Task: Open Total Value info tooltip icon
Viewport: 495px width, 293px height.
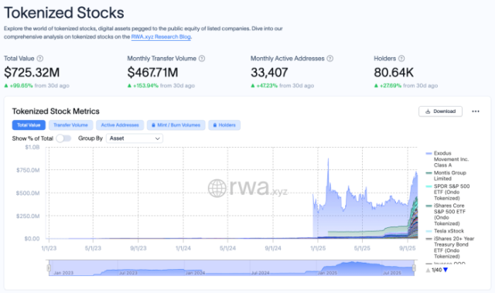Action: [x=40, y=58]
